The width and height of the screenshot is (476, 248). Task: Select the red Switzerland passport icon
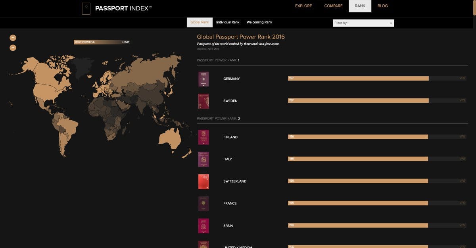click(x=203, y=181)
